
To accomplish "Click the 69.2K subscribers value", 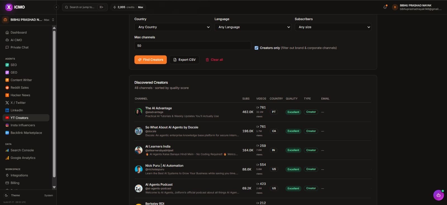I will 247,188.
